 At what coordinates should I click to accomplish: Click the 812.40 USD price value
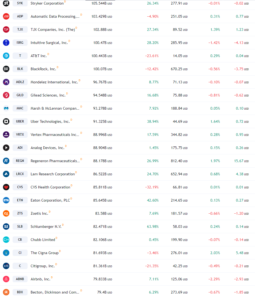tap(179, 161)
